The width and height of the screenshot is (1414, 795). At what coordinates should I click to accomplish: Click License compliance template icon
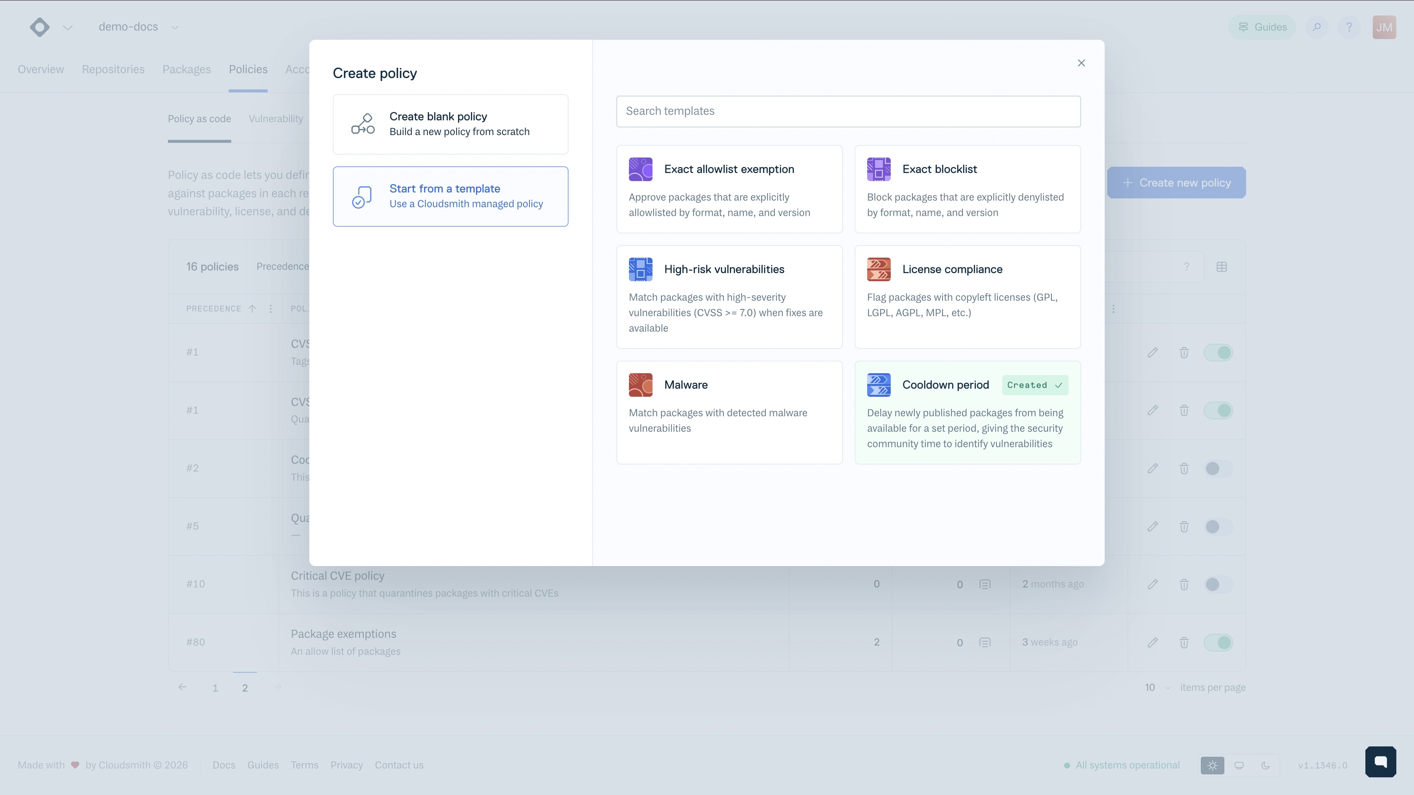click(x=878, y=269)
